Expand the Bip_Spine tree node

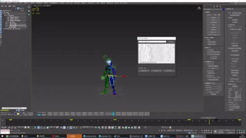pos(6,22)
